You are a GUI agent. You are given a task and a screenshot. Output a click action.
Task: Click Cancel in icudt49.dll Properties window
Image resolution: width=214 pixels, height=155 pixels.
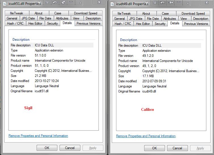(177, 148)
